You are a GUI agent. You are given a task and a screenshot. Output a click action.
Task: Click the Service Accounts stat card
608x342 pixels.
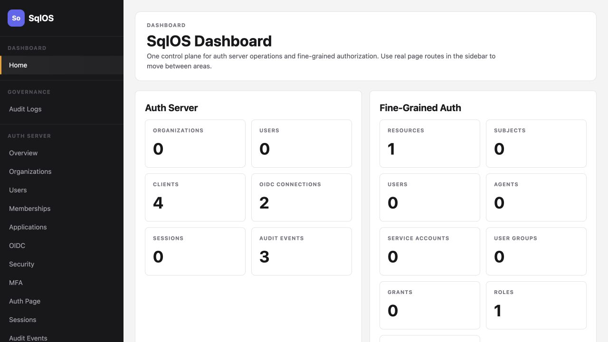[430, 251]
